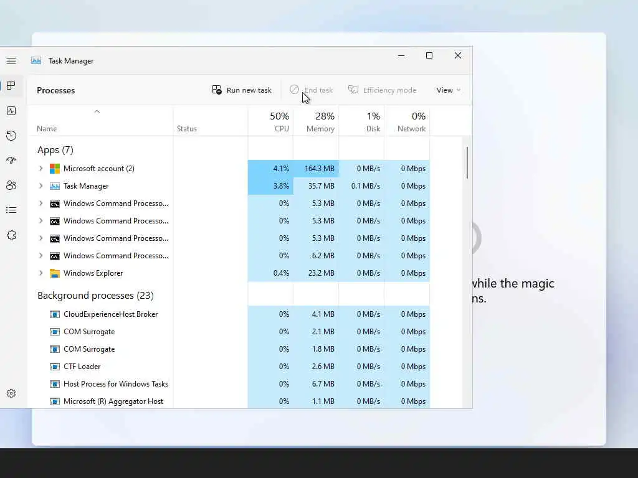
Task: Open the Users sidebar icon
Action: point(11,185)
